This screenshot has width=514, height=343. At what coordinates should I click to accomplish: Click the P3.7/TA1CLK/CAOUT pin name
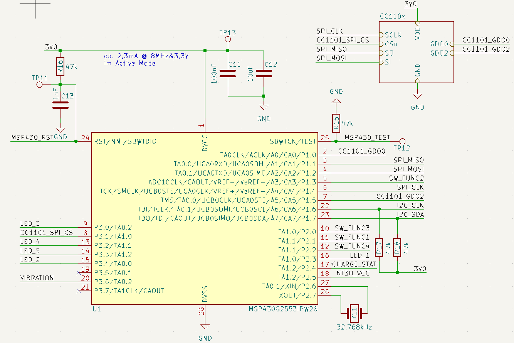(129, 291)
